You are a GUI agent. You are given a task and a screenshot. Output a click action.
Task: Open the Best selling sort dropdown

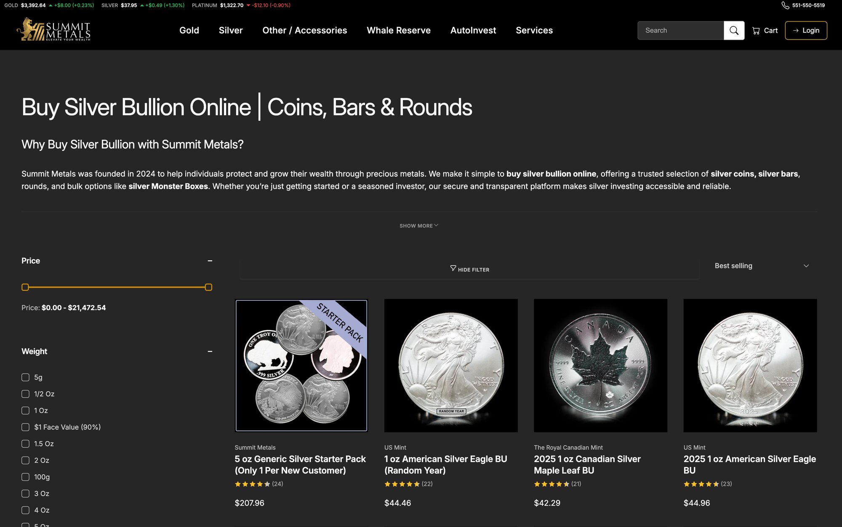(762, 266)
